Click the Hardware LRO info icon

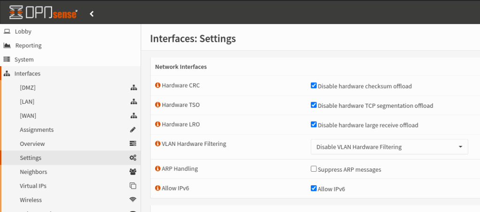157,124
